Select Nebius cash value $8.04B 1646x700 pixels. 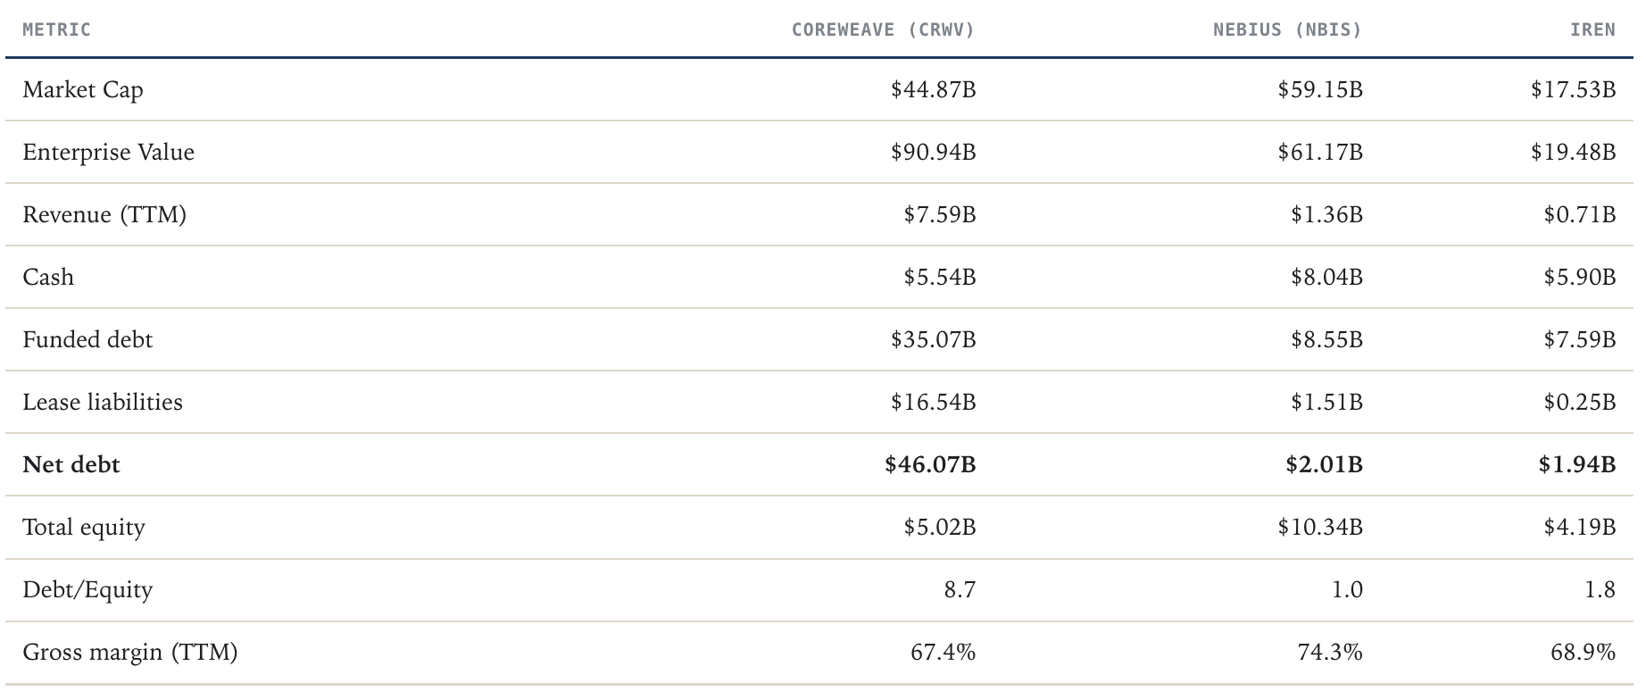click(1326, 277)
